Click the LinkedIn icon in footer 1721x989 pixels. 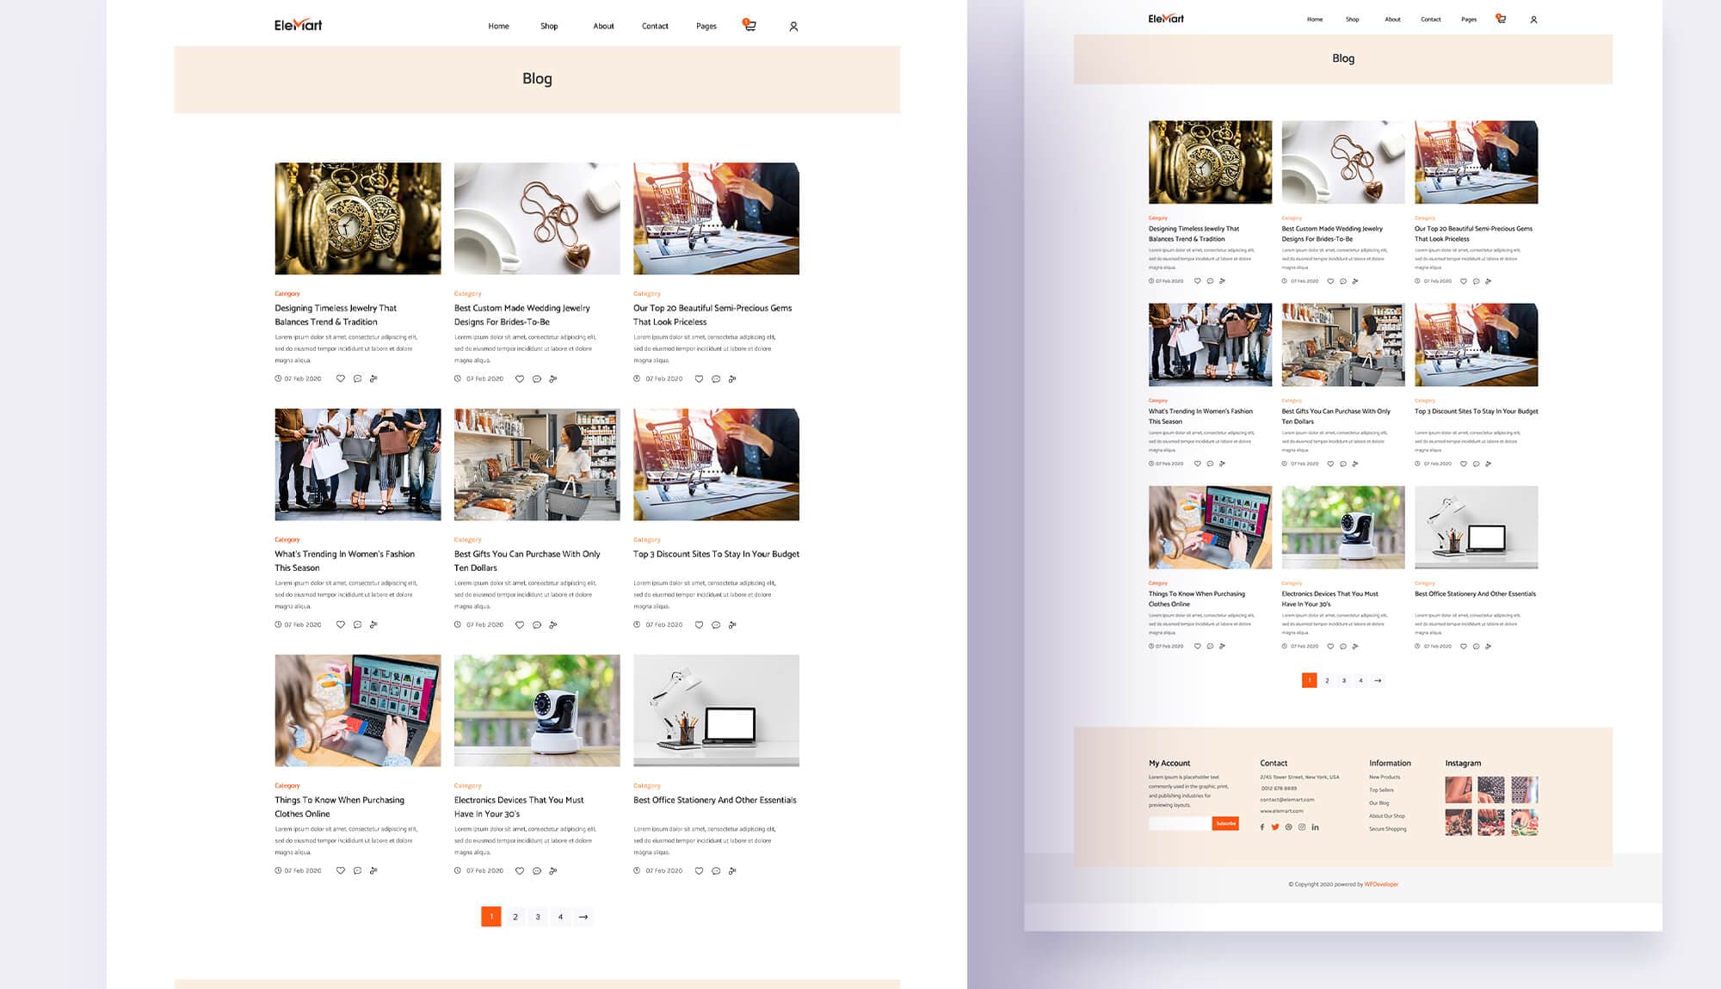pyautogui.click(x=1315, y=827)
